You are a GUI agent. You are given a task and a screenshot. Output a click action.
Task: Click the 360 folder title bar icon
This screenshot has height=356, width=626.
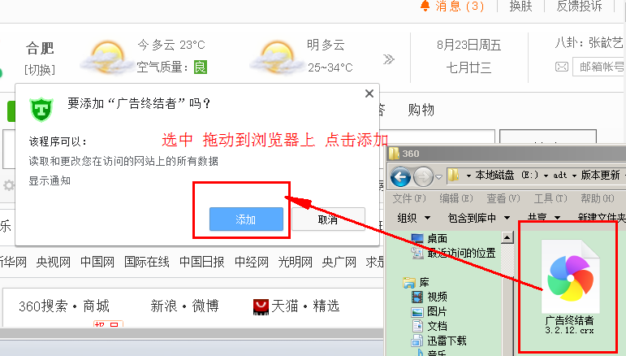click(x=394, y=154)
